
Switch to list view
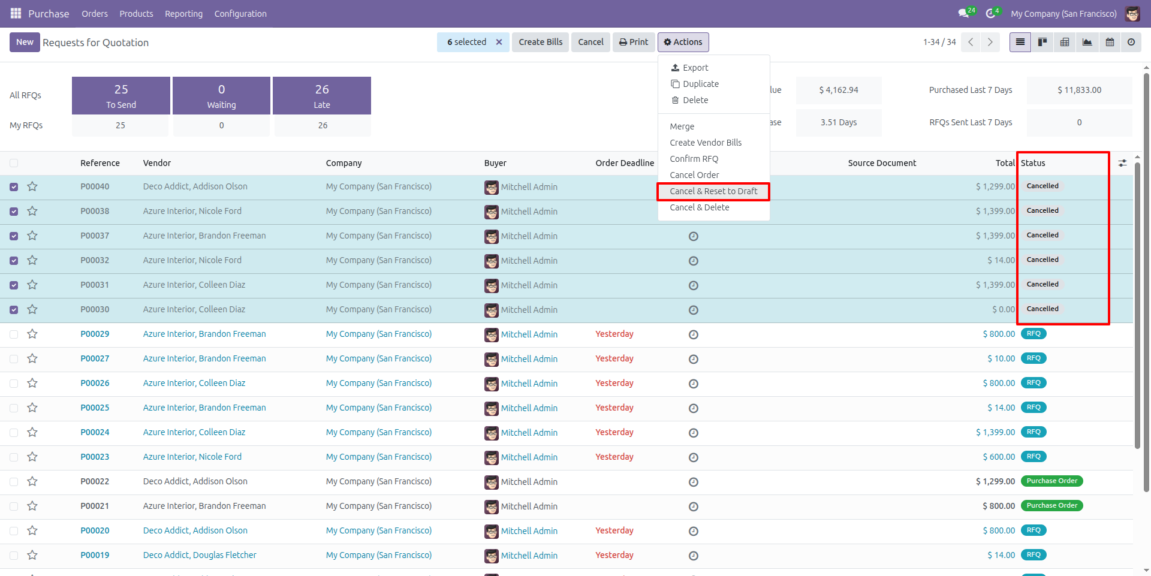click(1020, 42)
